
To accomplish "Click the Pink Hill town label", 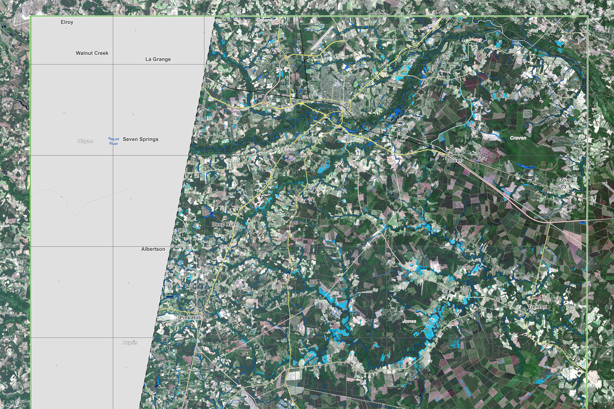I will pos(190,317).
